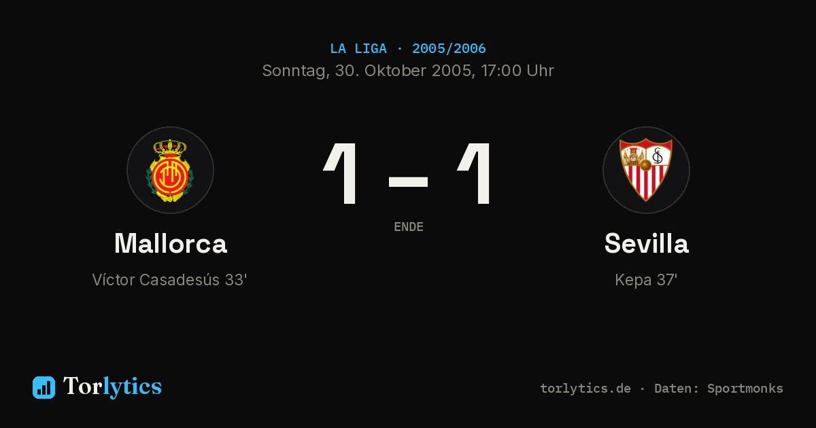Click the Torlytics bar-chart logo icon

click(x=44, y=387)
